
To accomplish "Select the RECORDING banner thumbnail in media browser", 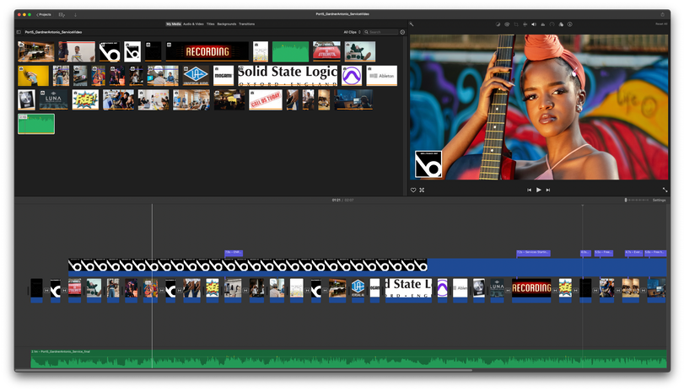I will (x=207, y=51).
